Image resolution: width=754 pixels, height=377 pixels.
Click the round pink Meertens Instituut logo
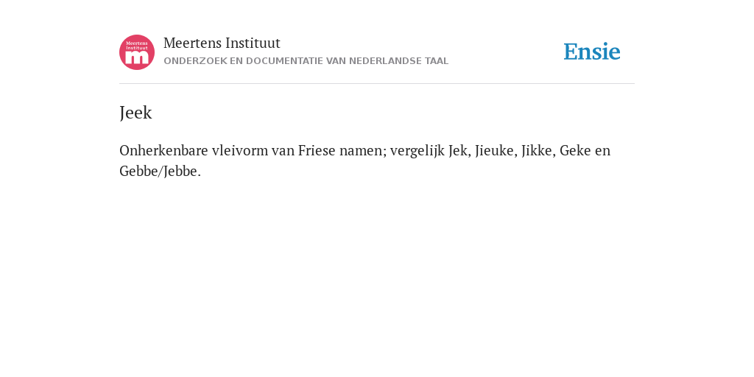pos(137,52)
